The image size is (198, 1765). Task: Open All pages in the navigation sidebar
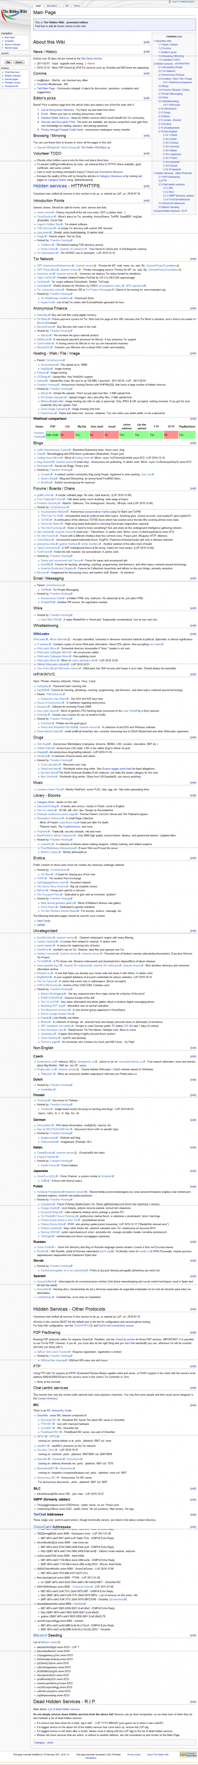point(8,40)
